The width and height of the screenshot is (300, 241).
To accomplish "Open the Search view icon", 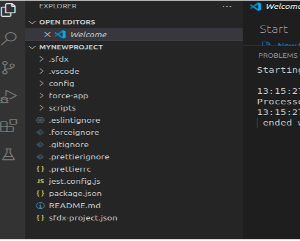I will (x=9, y=38).
